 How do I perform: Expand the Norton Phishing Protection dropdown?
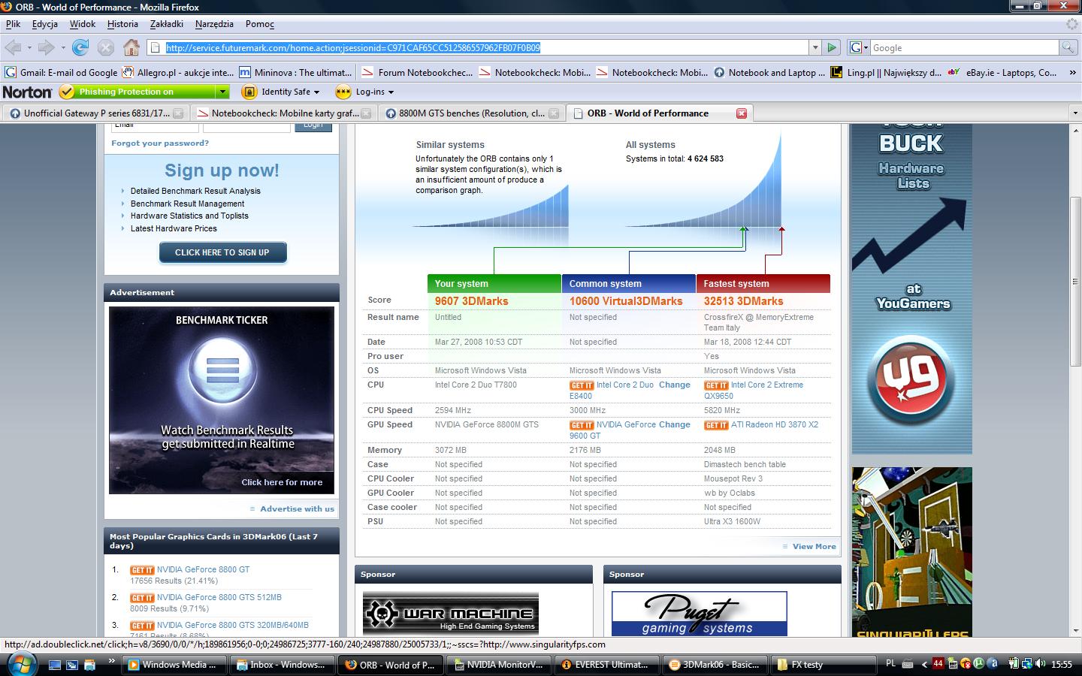click(x=222, y=92)
